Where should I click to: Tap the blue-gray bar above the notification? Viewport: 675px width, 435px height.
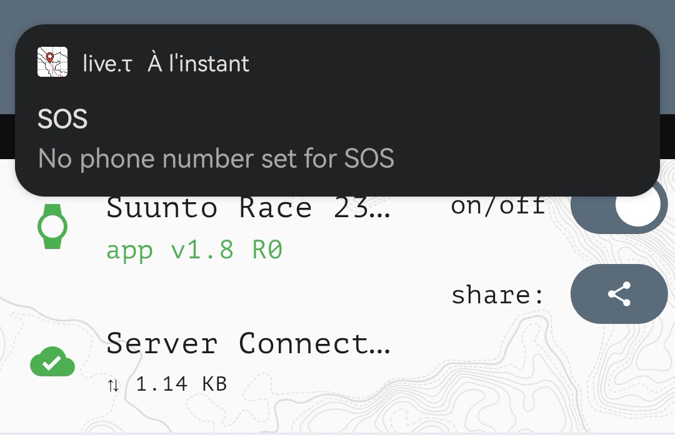point(337,11)
